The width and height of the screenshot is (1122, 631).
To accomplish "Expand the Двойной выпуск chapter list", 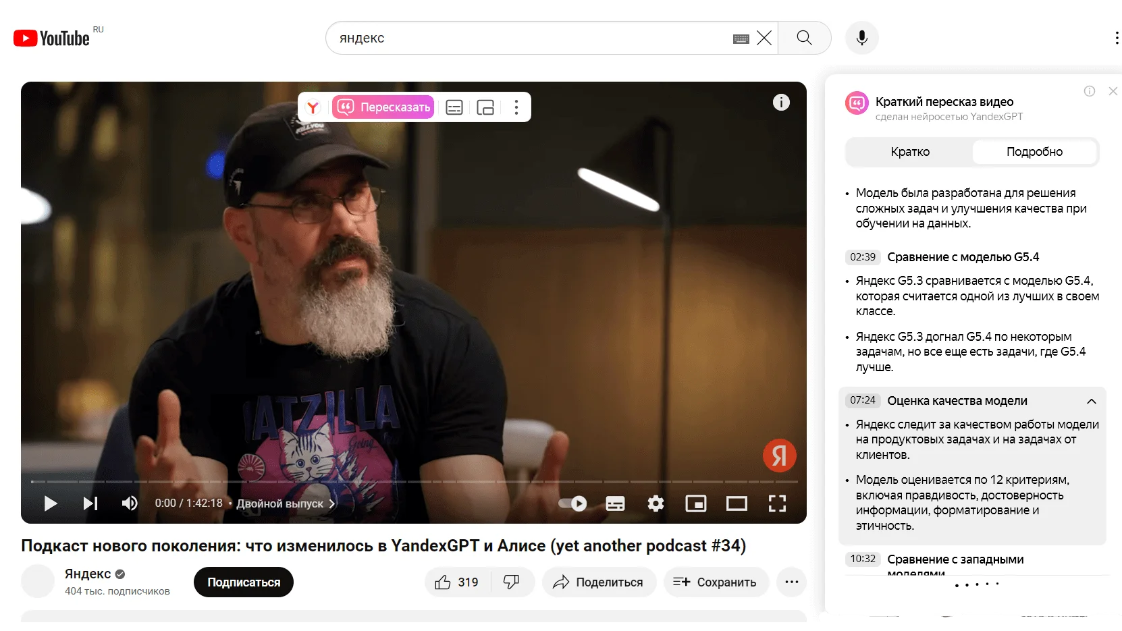I will coord(286,503).
